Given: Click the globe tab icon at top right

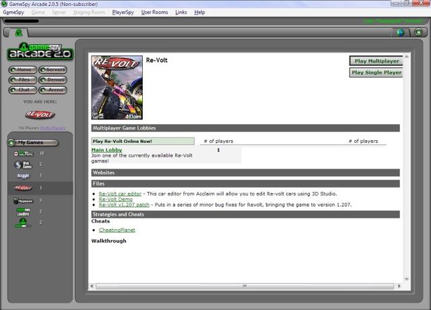Looking at the screenshot, I should 401,33.
